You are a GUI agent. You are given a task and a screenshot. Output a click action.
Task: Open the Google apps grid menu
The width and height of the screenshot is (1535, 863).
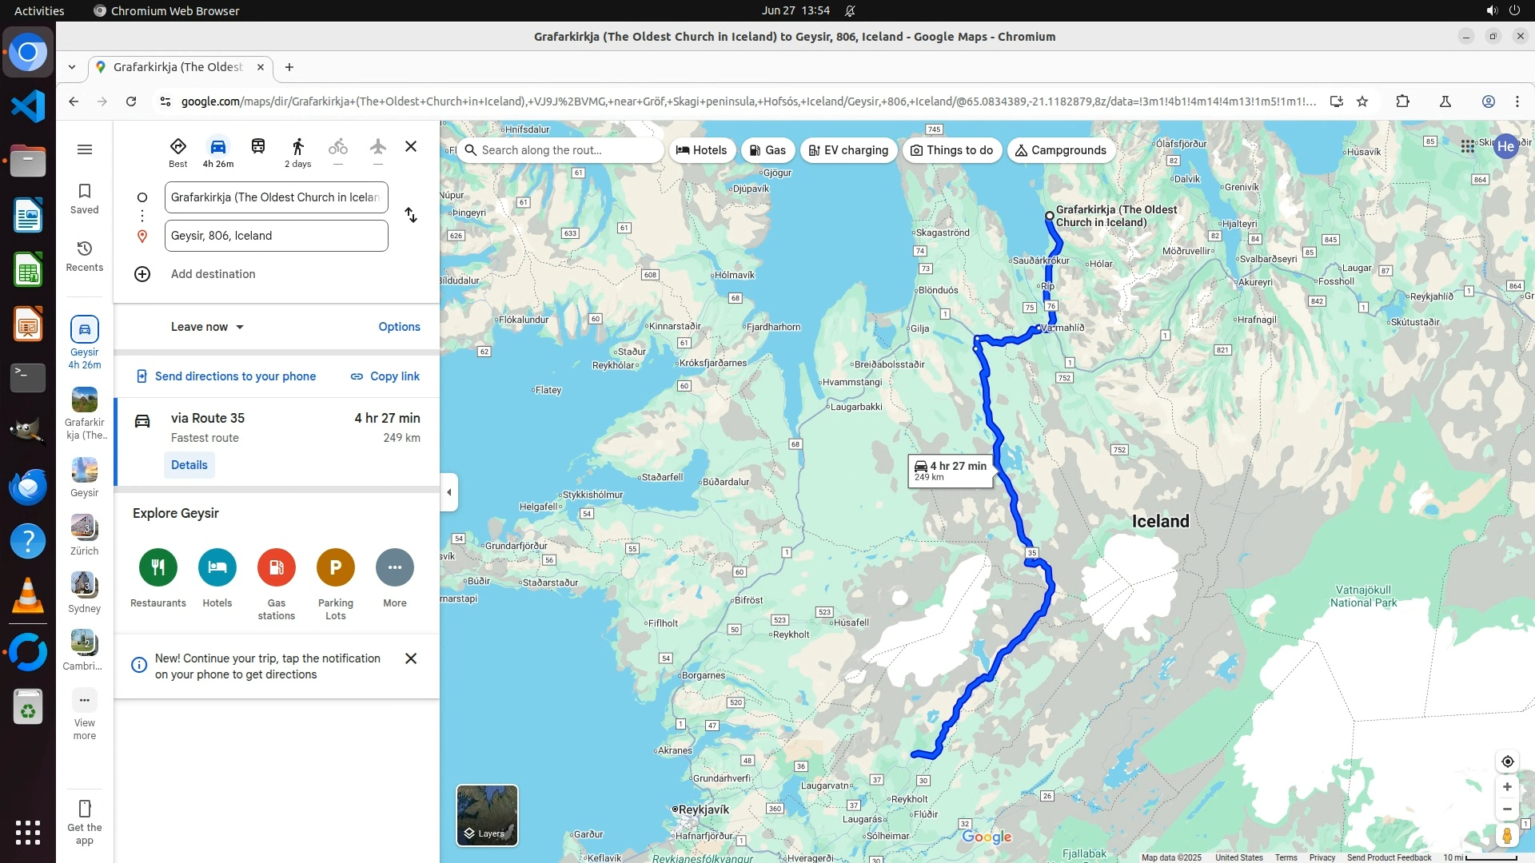(1467, 146)
